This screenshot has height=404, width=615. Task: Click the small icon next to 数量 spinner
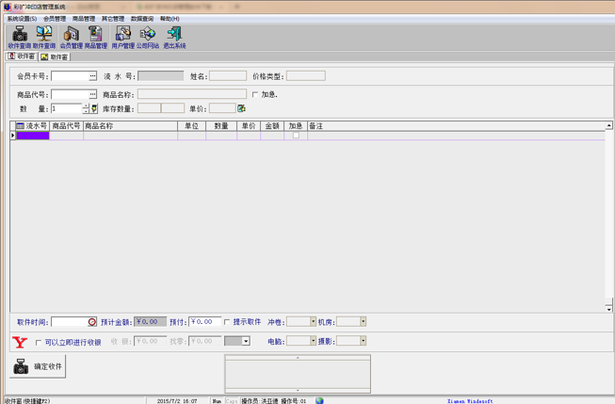tap(94, 108)
